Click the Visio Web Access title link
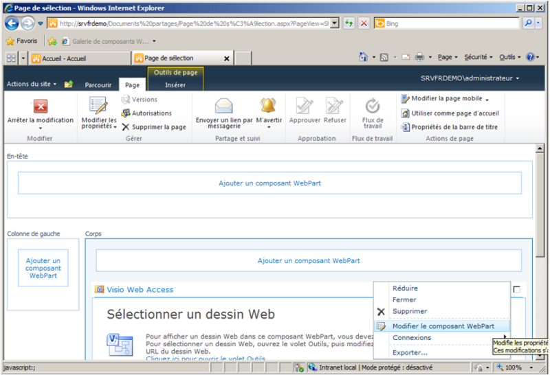The width and height of the screenshot is (550, 375). click(x=140, y=290)
